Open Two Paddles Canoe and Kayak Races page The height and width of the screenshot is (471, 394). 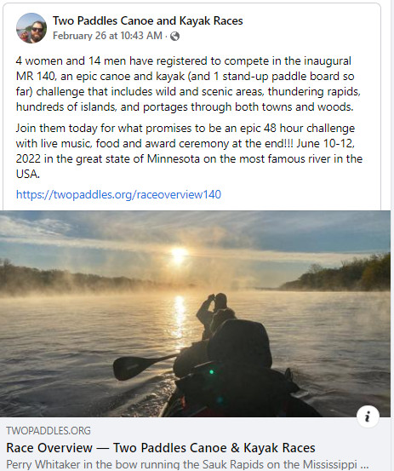[147, 20]
